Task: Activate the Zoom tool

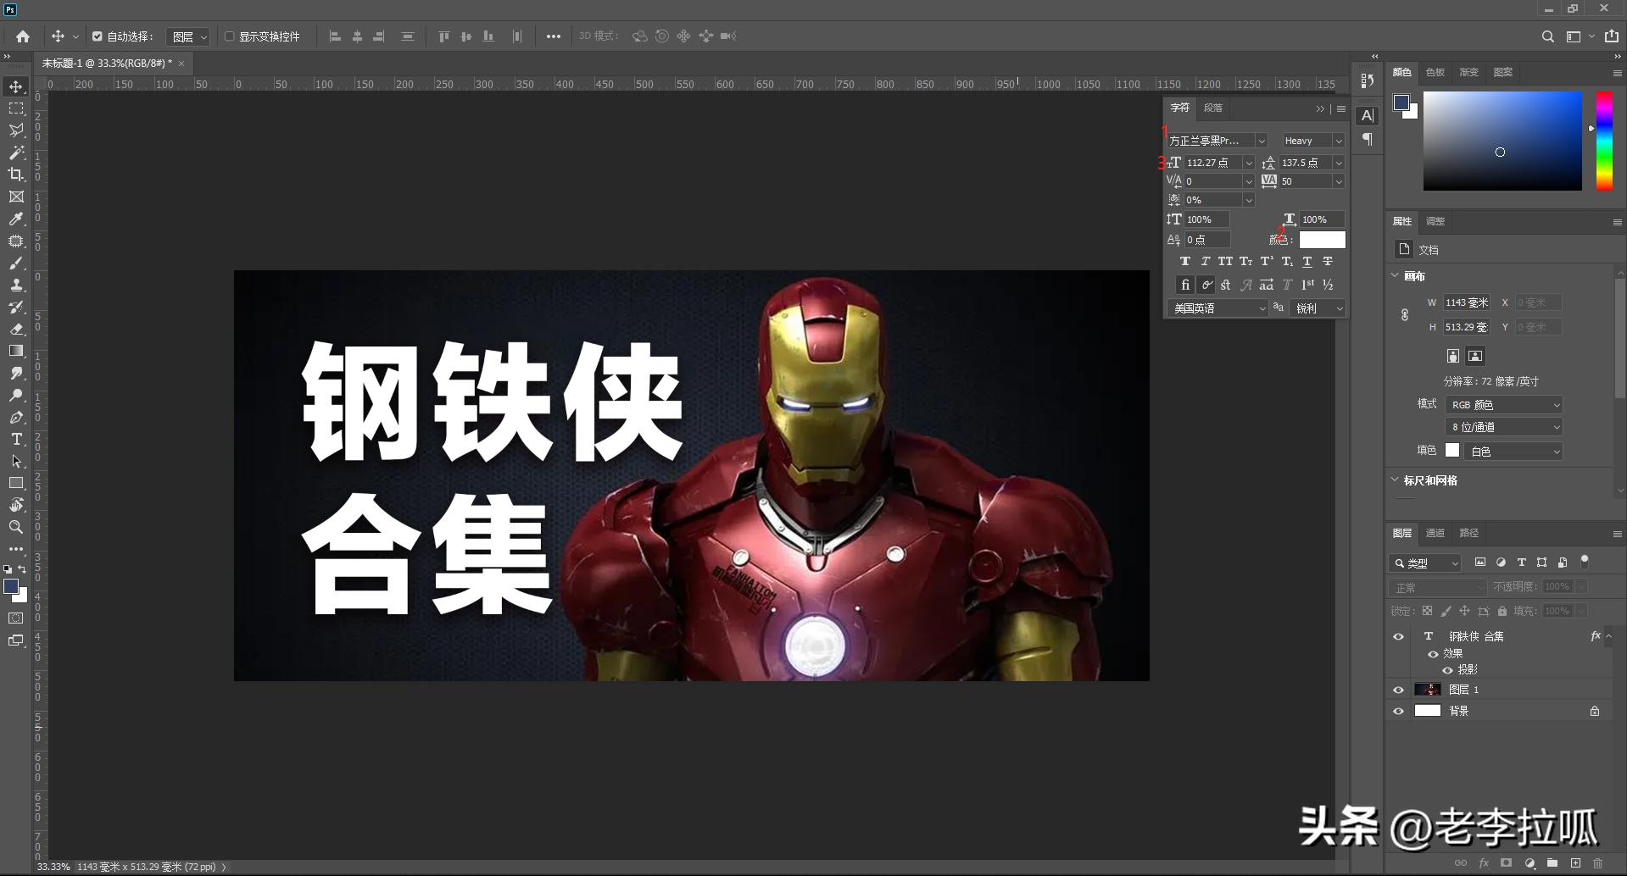Action: (x=15, y=527)
